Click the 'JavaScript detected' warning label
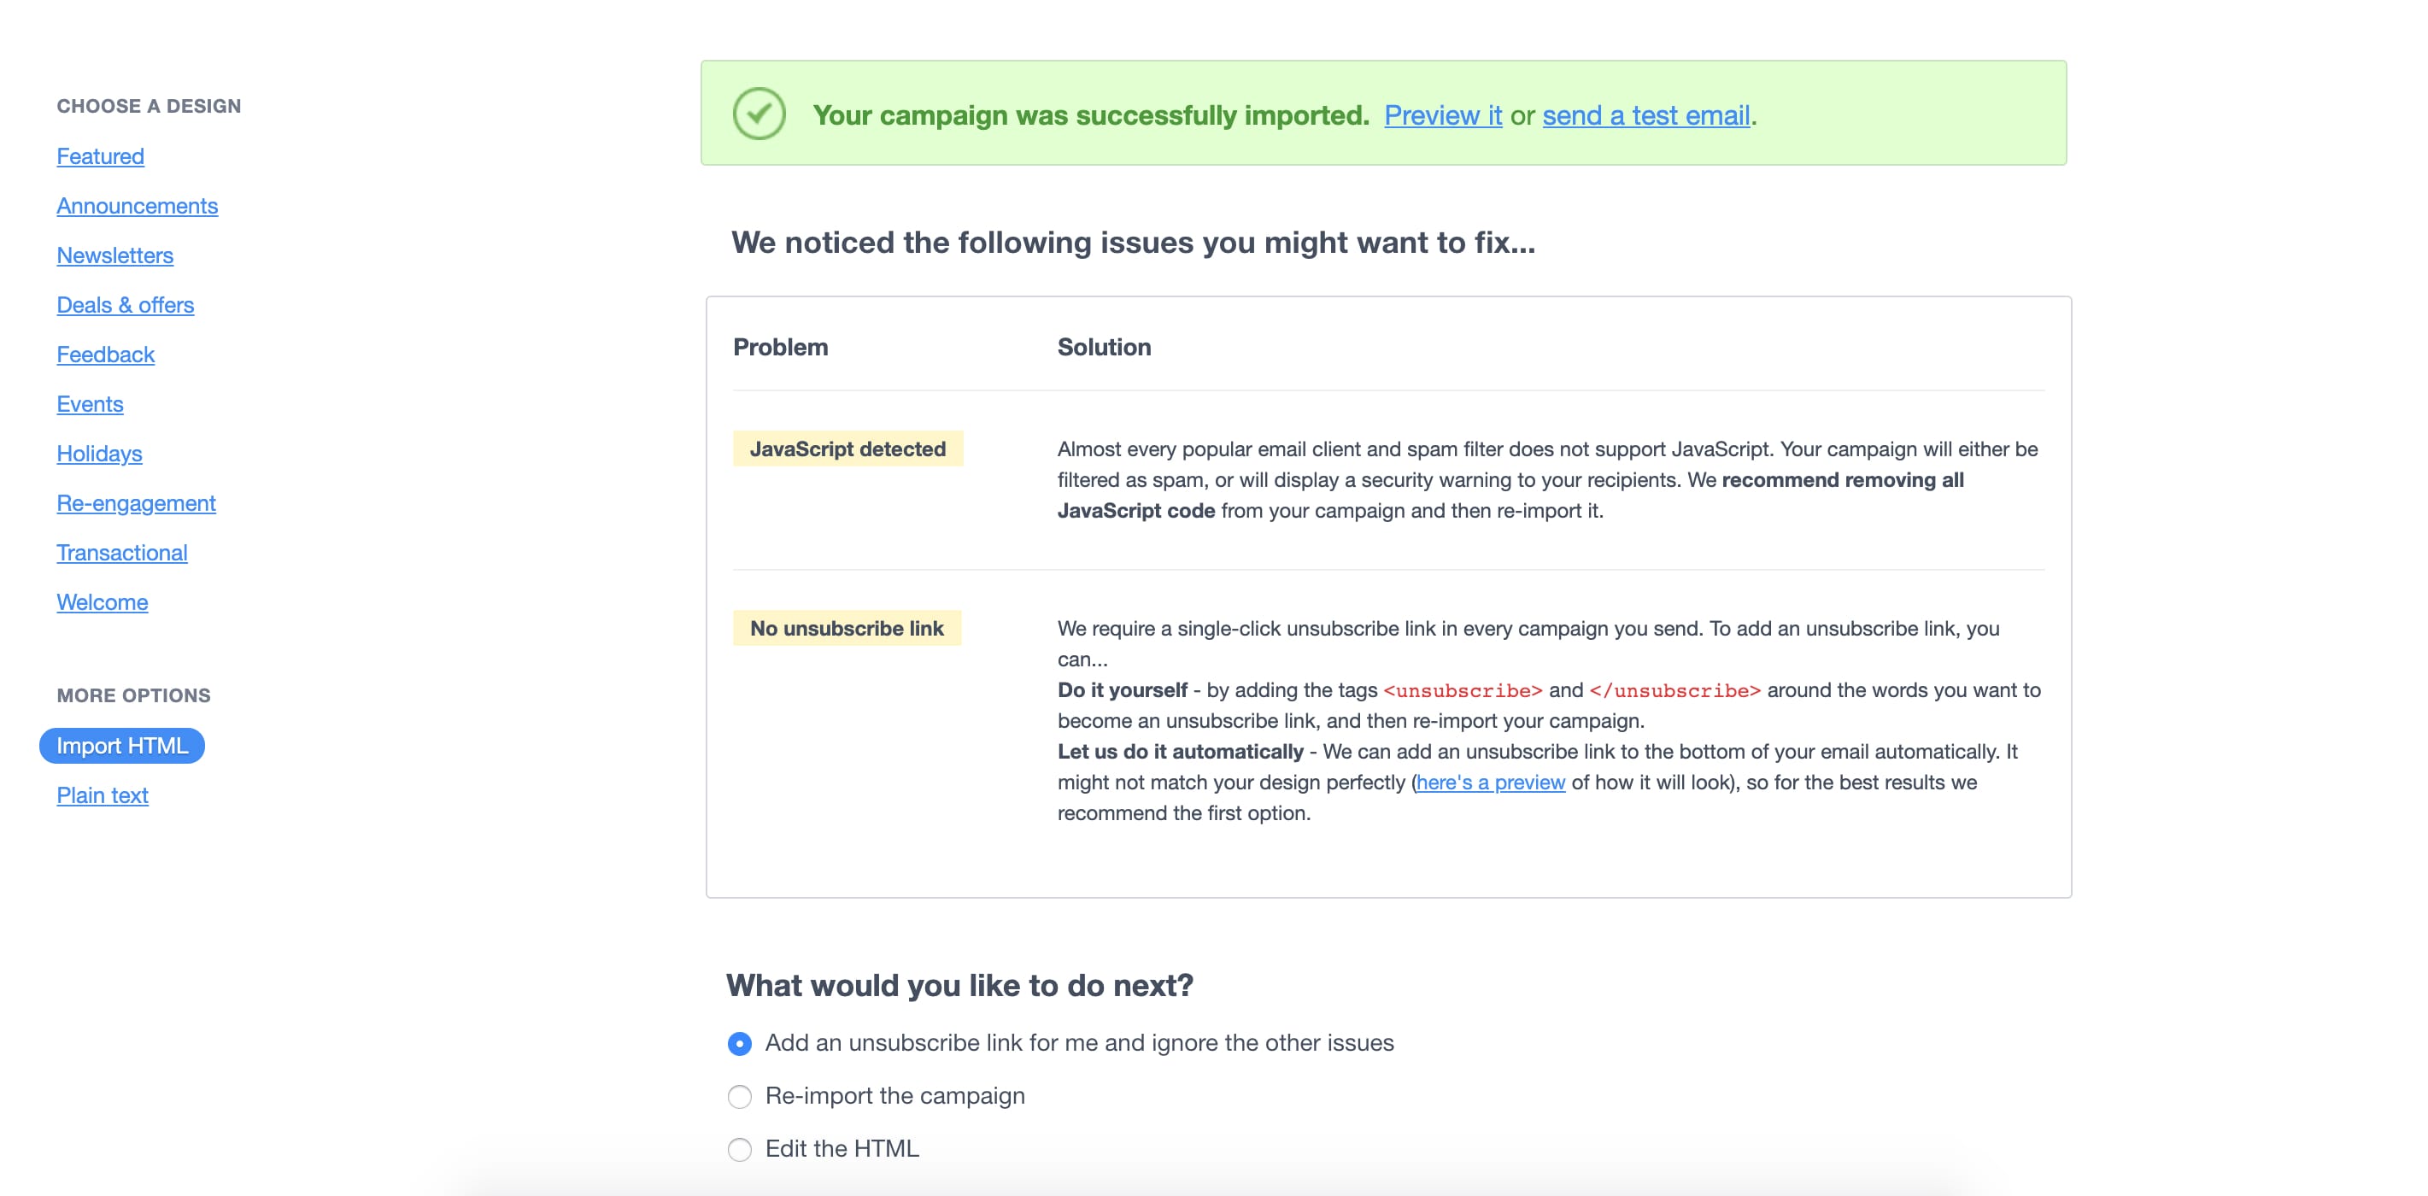2428x1196 pixels. pyautogui.click(x=847, y=448)
